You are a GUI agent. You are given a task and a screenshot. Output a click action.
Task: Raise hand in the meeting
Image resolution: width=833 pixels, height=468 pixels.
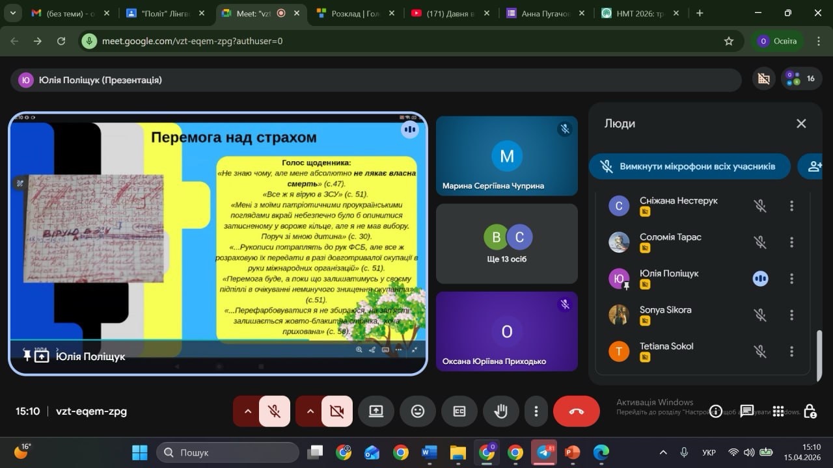tap(500, 411)
